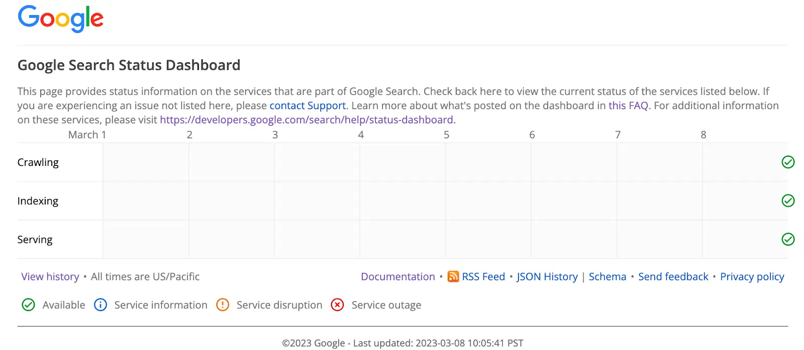This screenshot has height=350, width=804.
Task: Open View history link
Action: (x=50, y=277)
